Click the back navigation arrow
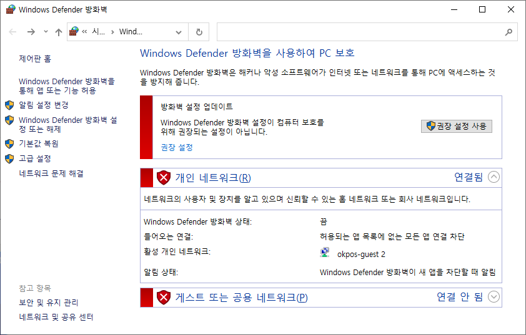 pos(12,32)
